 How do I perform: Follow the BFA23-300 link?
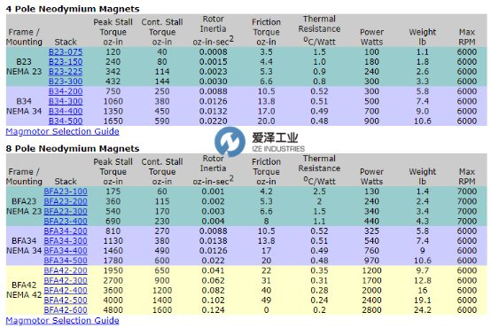coord(66,212)
